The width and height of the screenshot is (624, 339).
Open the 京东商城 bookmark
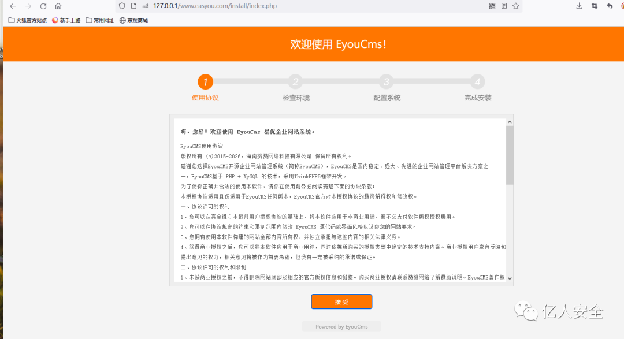(133, 20)
